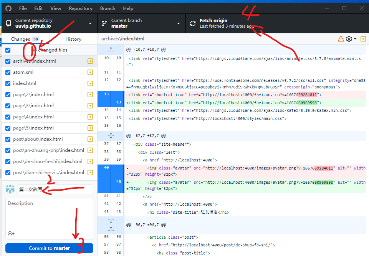Click modified icon for page\3\index.html
369x256 pixels.
pyautogui.click(x=90, y=106)
